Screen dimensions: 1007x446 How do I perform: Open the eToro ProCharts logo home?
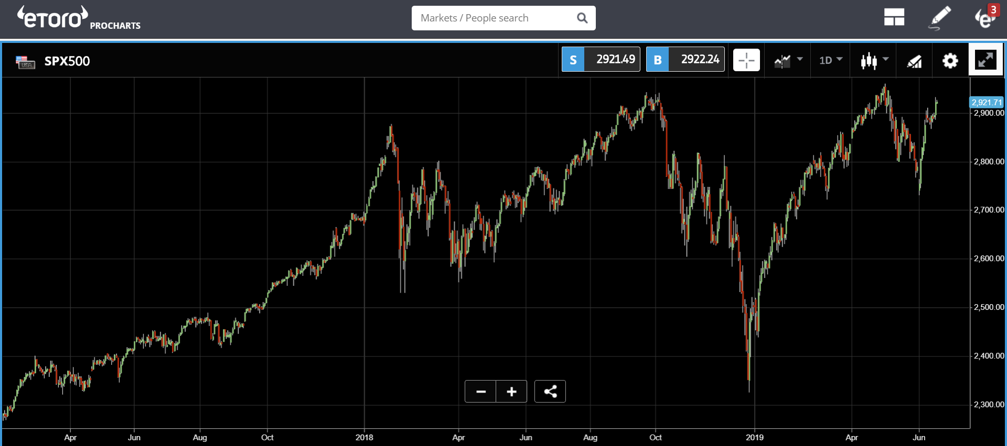click(79, 18)
